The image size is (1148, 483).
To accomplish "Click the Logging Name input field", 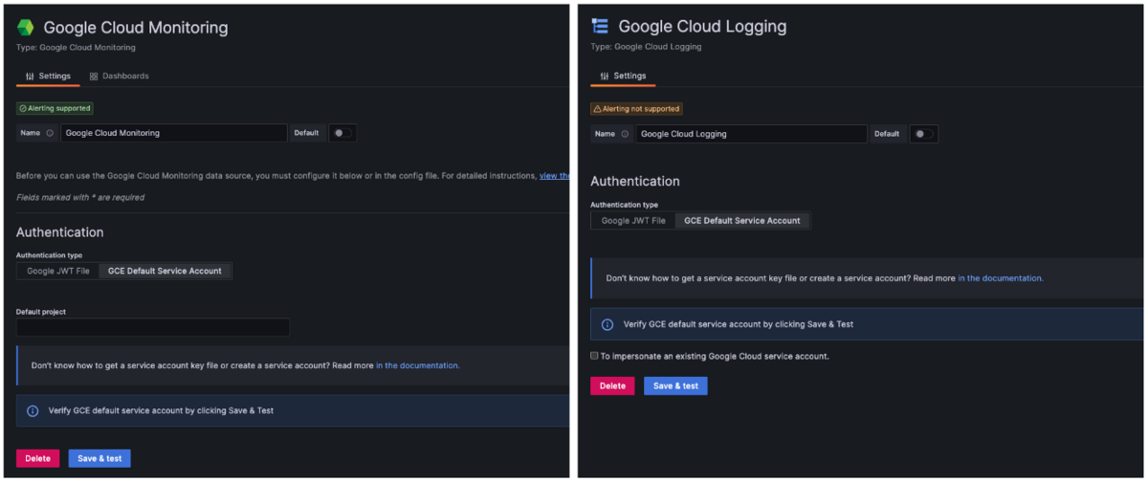I will coord(751,134).
